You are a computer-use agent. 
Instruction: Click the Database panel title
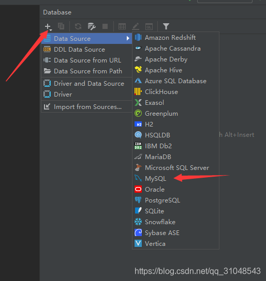pos(57,12)
